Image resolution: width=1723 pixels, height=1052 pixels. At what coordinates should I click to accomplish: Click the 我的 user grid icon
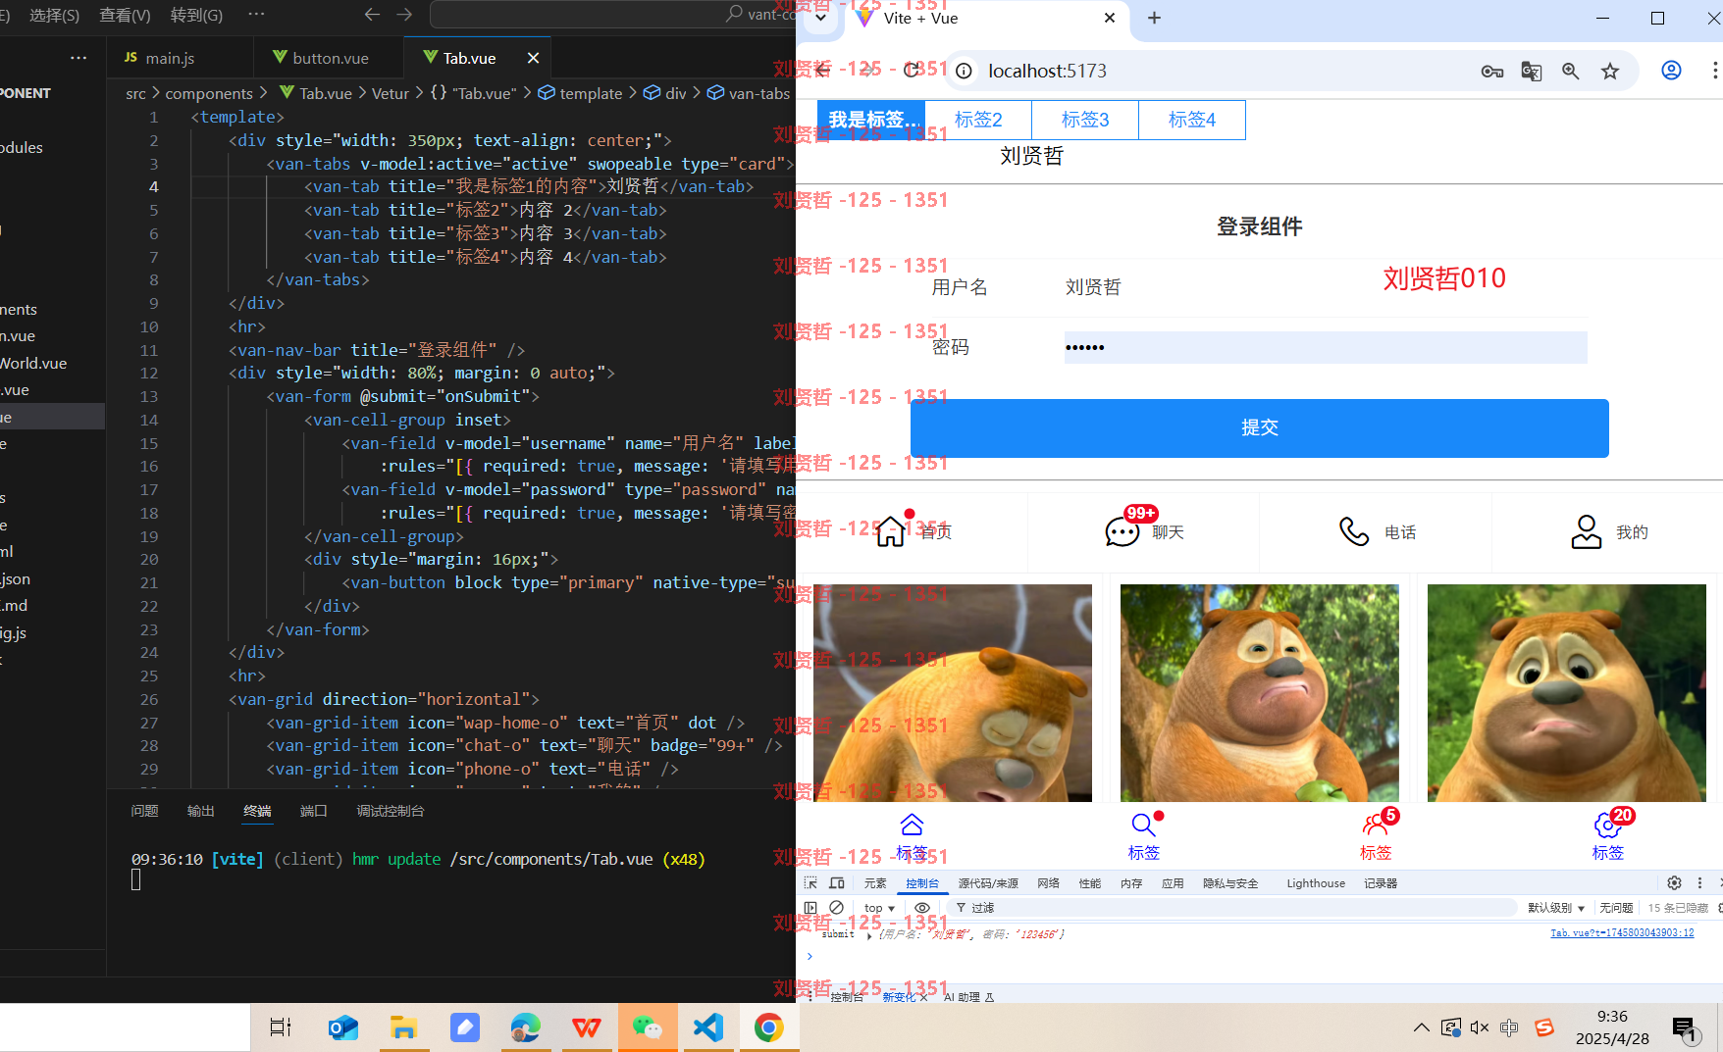coord(1587,531)
